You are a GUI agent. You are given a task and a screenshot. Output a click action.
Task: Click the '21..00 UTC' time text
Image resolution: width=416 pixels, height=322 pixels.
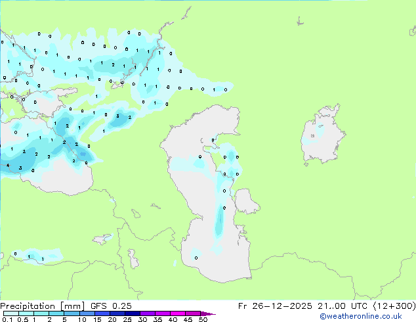[343, 306]
